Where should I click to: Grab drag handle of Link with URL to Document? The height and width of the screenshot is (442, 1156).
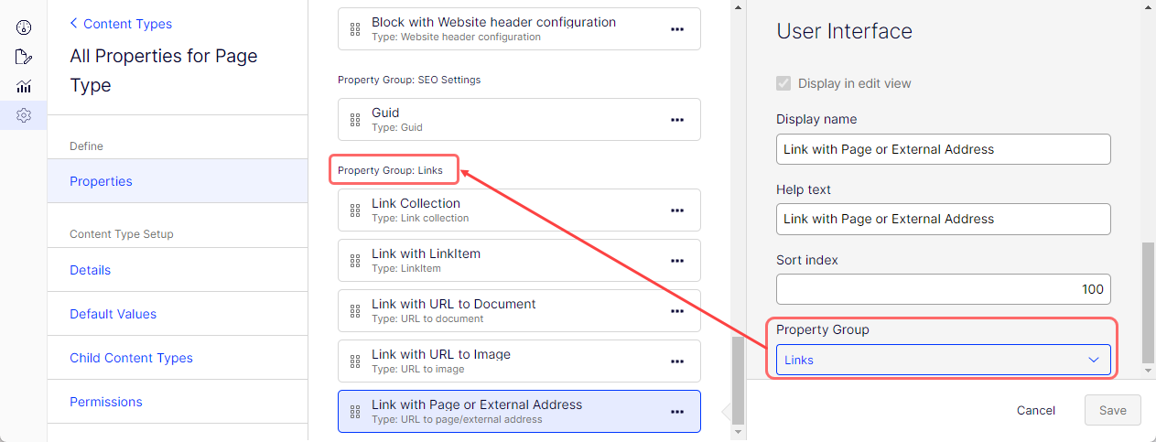[355, 311]
